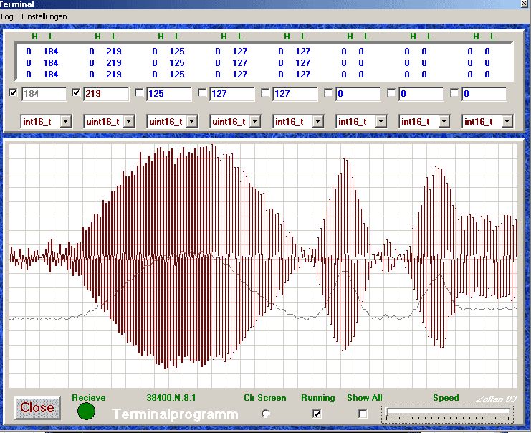Click the green Recieve indicator circle
The width and height of the screenshot is (531, 433).
(86, 411)
